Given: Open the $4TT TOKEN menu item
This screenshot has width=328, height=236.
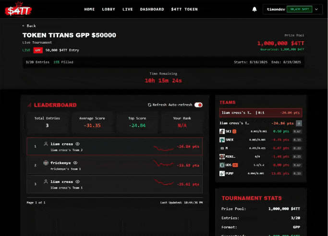Looking at the screenshot, I should click(184, 9).
